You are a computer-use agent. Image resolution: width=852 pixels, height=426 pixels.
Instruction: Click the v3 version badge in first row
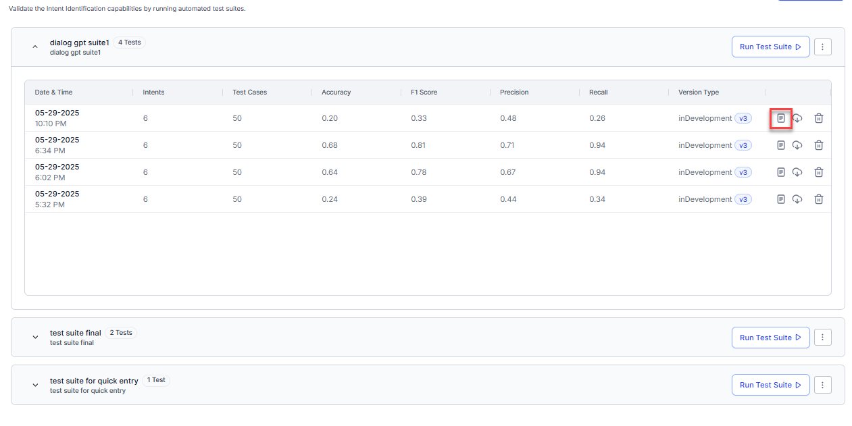743,118
